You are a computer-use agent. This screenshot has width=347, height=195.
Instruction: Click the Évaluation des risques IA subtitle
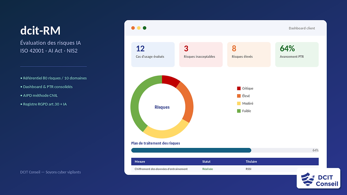click(x=50, y=43)
